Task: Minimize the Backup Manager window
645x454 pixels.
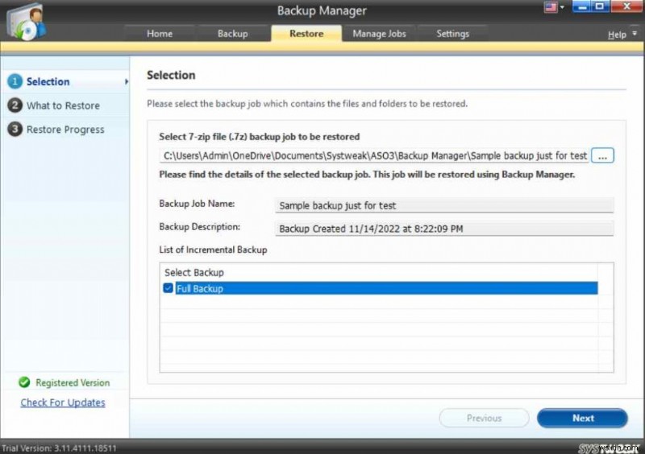Action: point(581,6)
